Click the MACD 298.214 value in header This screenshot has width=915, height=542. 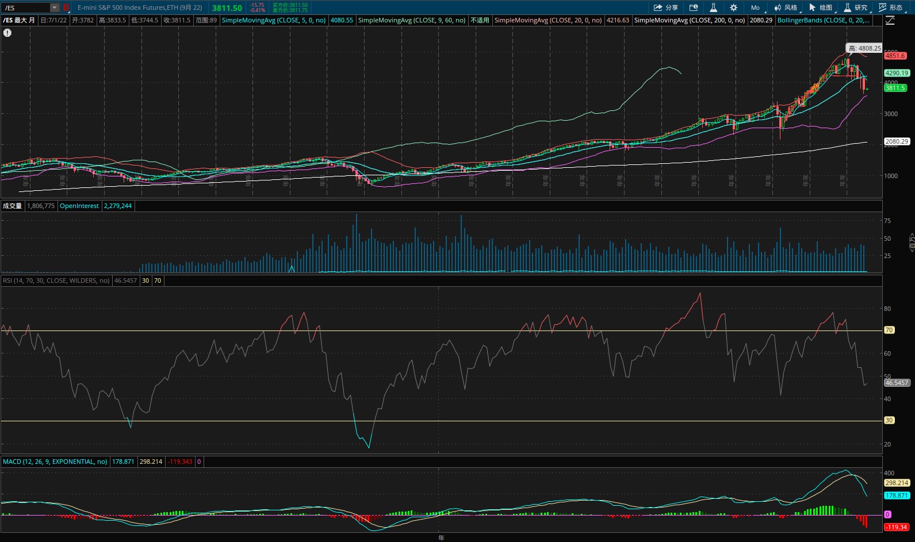[151, 462]
